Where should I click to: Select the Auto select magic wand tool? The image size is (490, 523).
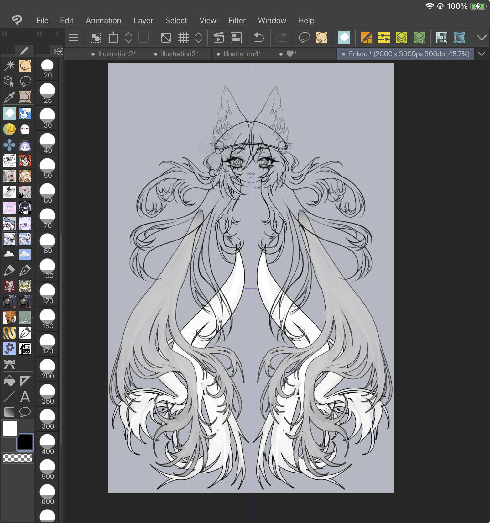(9, 66)
